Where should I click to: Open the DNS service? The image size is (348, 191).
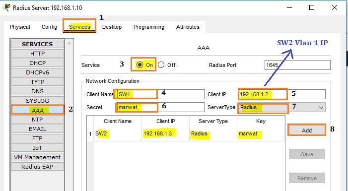pos(37,91)
